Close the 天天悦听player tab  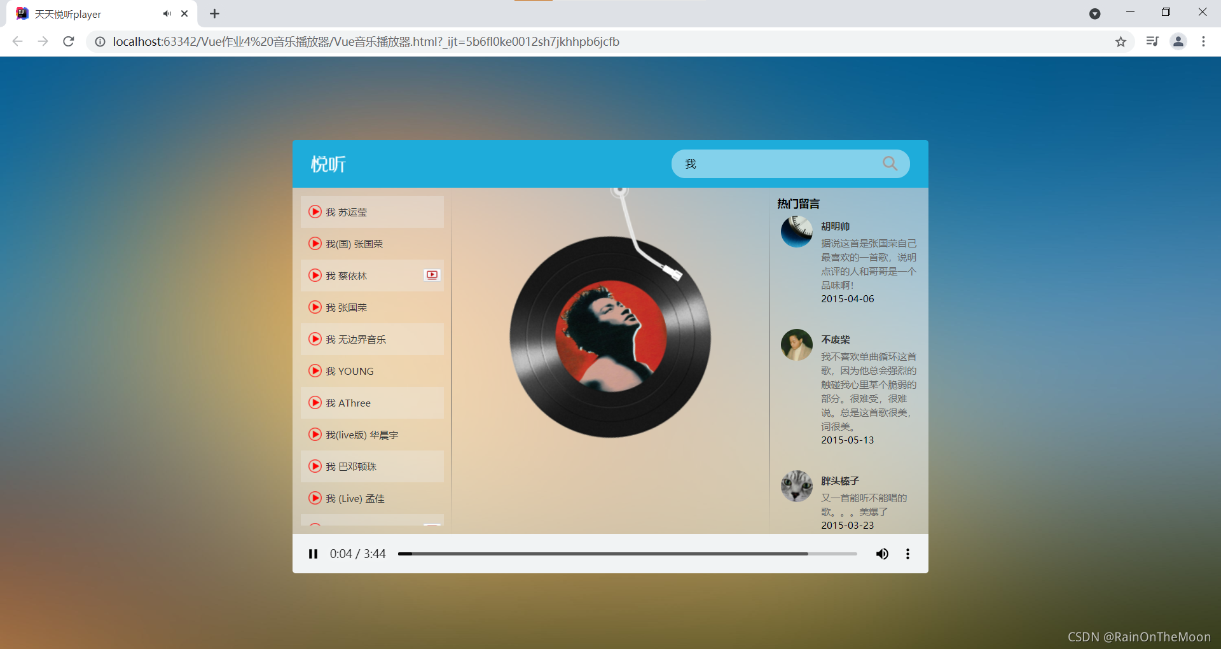184,13
